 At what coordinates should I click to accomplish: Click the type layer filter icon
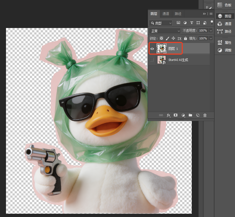pyautogui.click(x=191, y=23)
